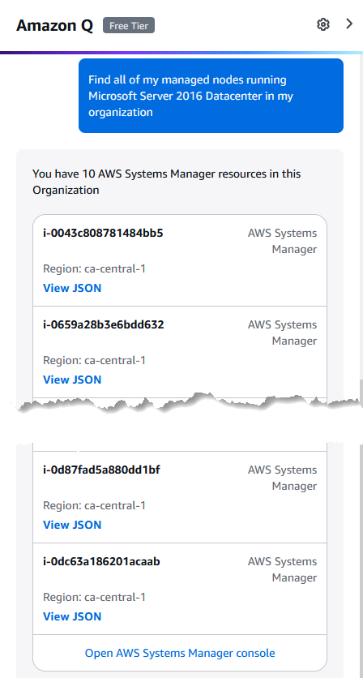Screen dimensions: 363x678
Task: Open AWS Systems Manager console link
Action: pyautogui.click(x=180, y=653)
